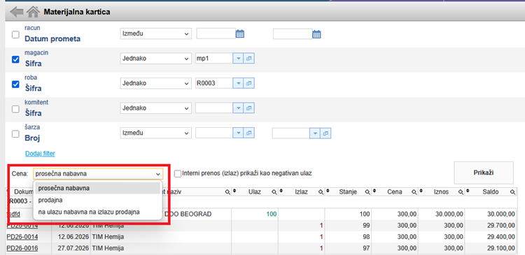Choose 'prosečna nabavna' price option
Viewport: 525px width, 255px height.
(98, 188)
